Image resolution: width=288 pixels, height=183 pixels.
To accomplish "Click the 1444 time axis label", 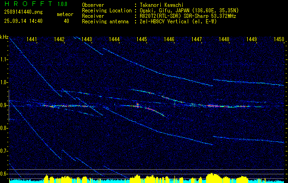I will pyautogui.click(x=114, y=39).
